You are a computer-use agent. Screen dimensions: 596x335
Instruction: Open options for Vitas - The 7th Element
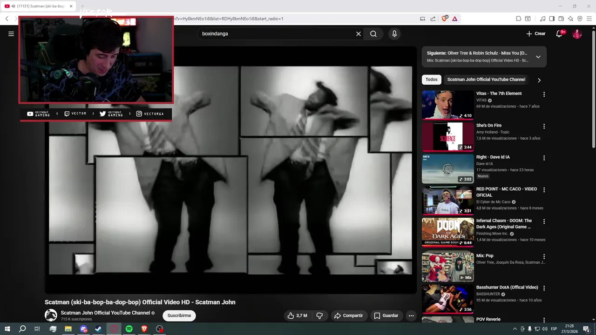[x=544, y=94]
